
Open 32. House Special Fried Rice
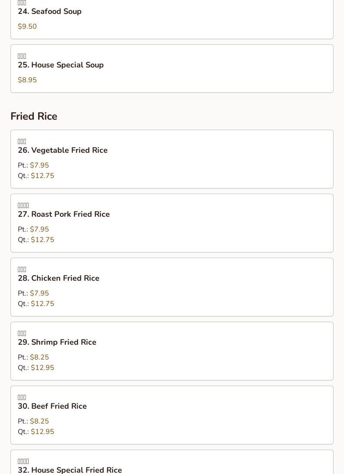point(70,470)
